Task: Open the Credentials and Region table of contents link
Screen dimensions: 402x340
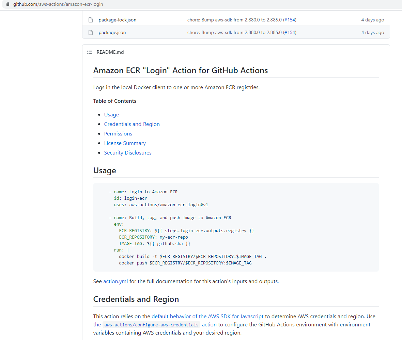Action: 132,124
